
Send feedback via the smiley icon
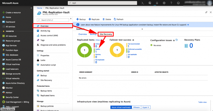pos(178,3)
